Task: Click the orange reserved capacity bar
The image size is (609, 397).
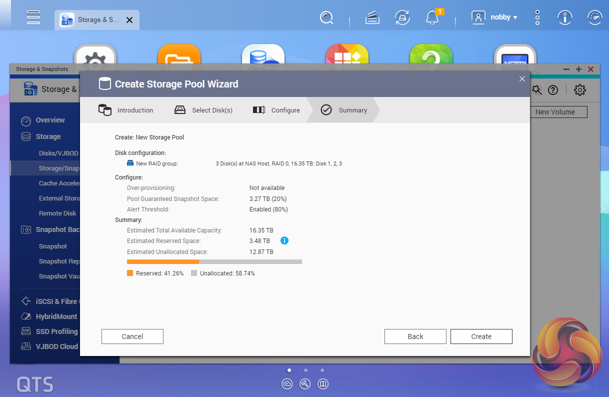Action: tap(162, 261)
